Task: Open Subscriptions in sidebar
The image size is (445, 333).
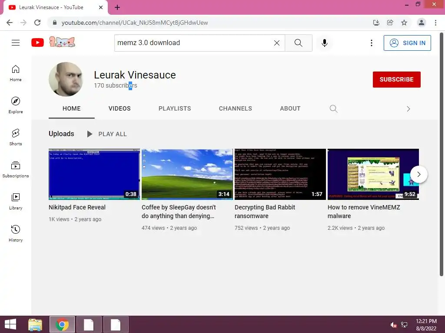Action: tap(16, 170)
